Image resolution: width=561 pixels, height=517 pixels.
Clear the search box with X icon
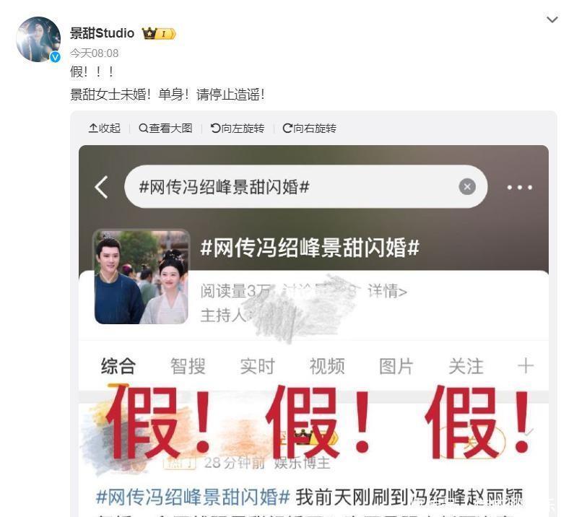coord(467,187)
